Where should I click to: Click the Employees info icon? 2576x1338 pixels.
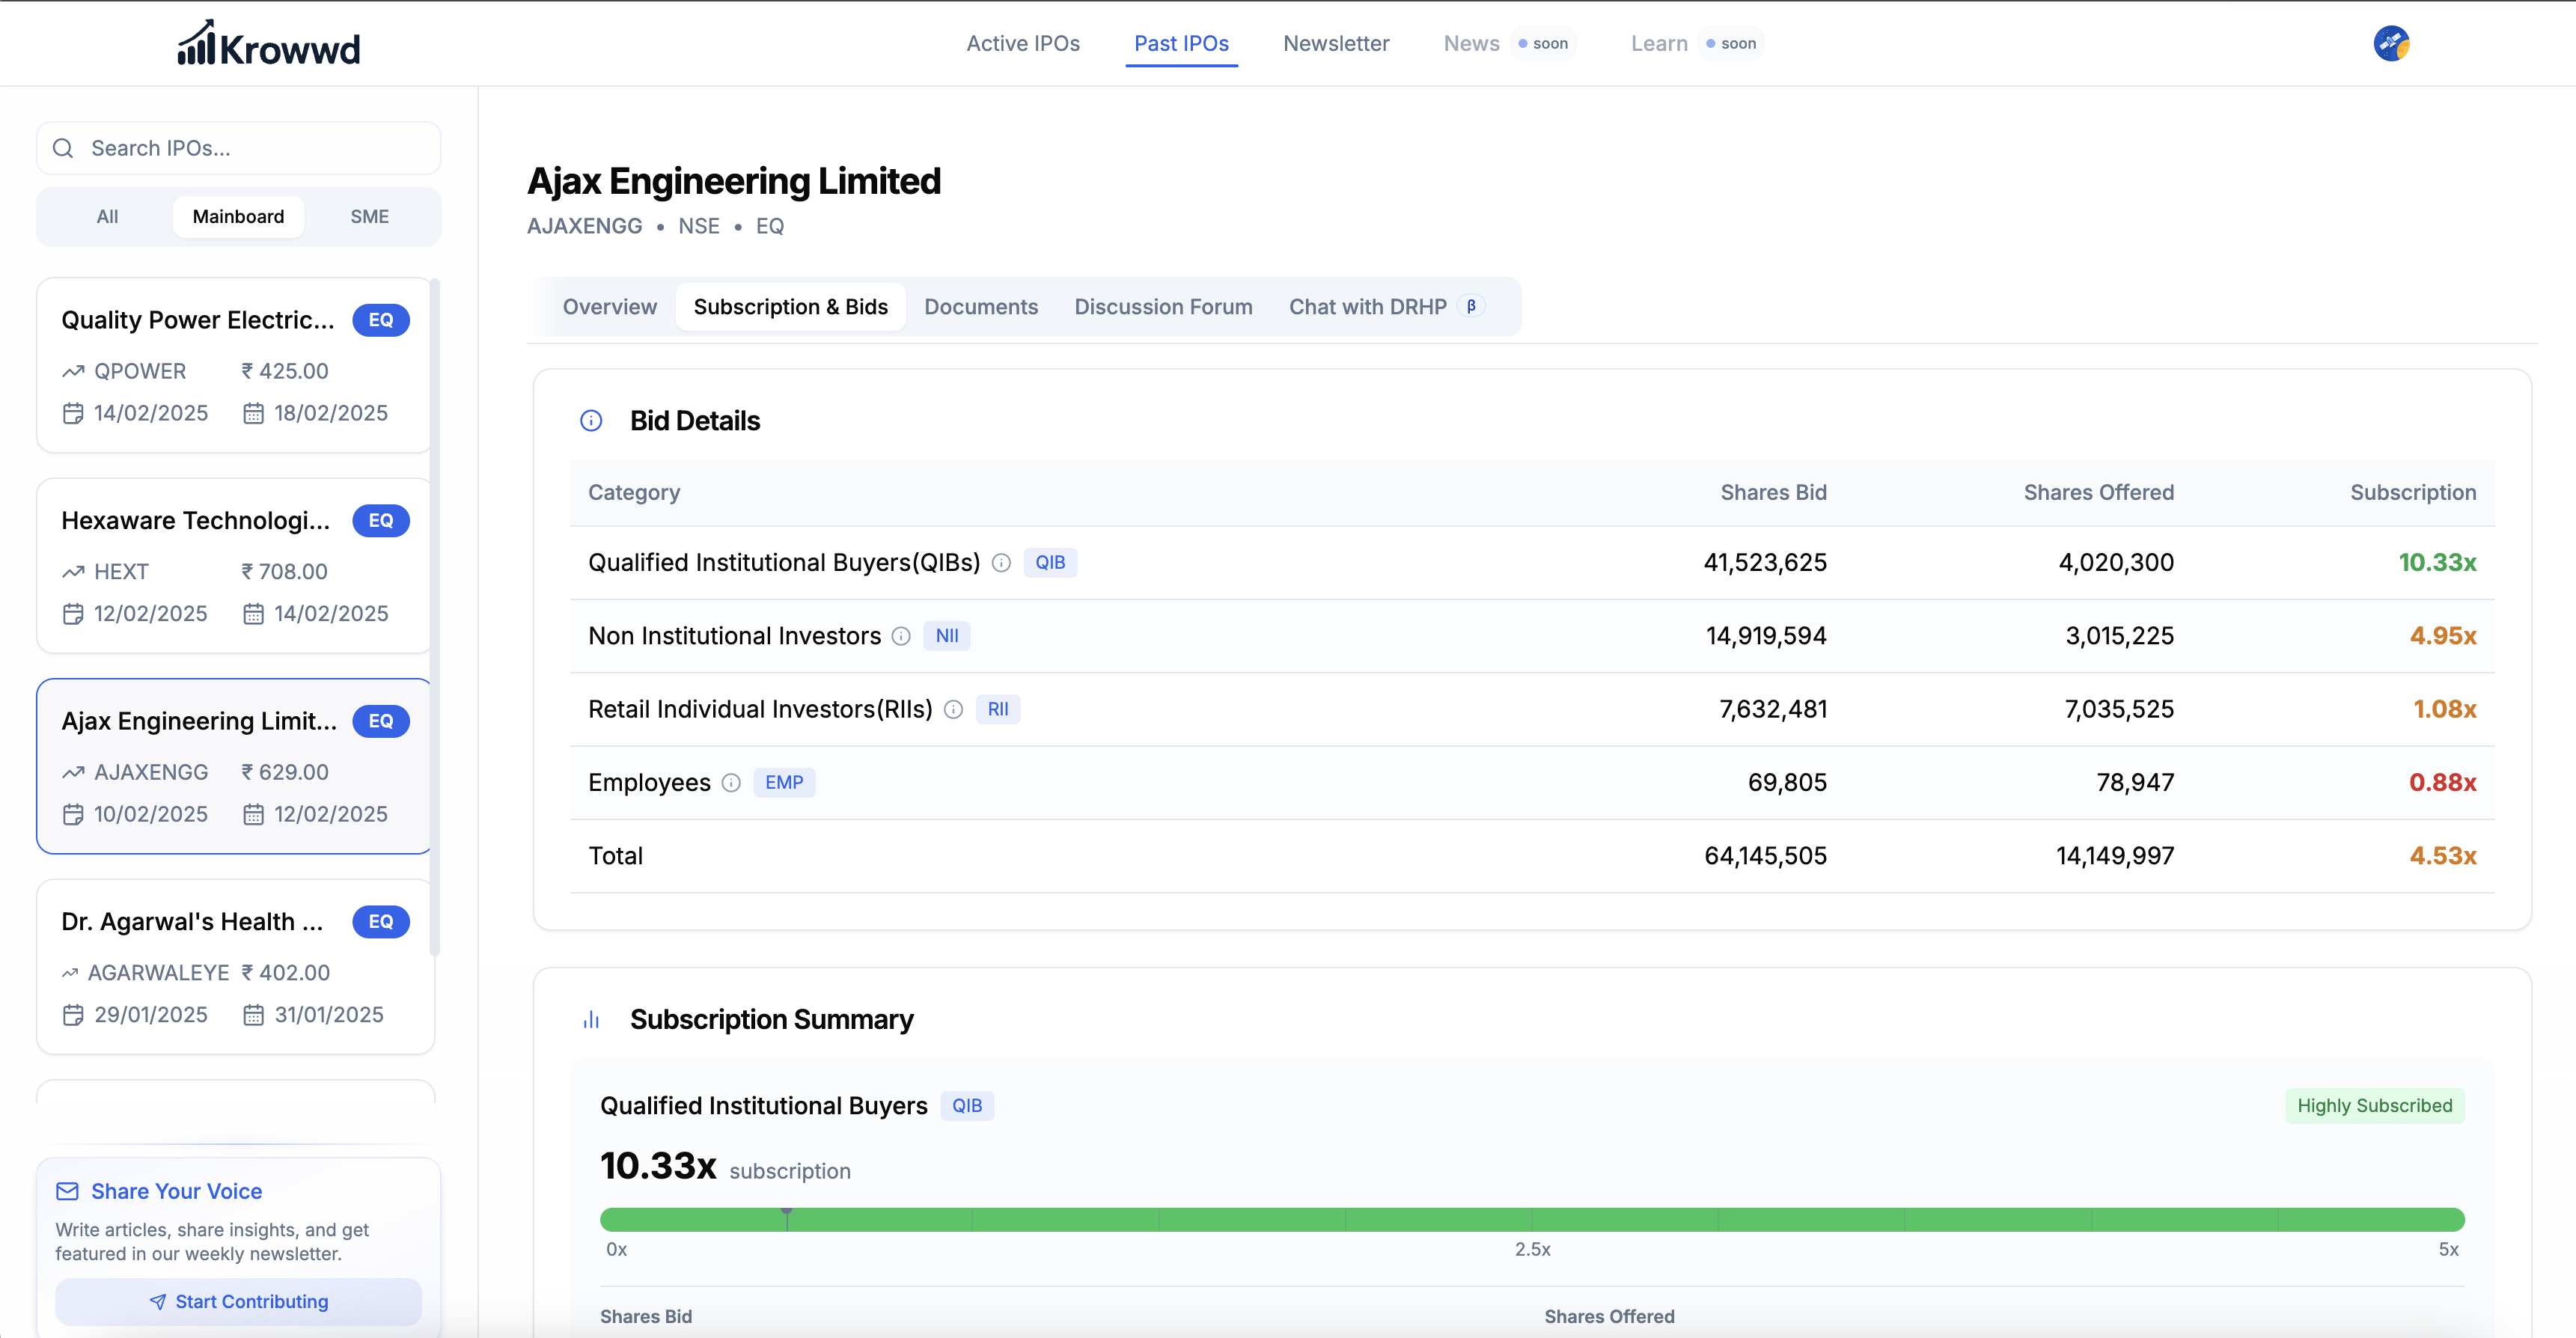(731, 783)
